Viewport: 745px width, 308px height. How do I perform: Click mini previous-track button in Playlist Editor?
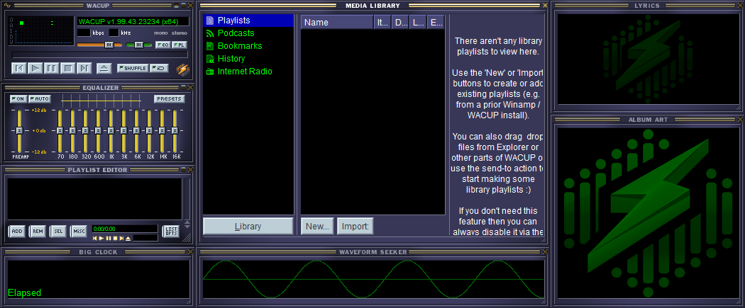[95, 238]
